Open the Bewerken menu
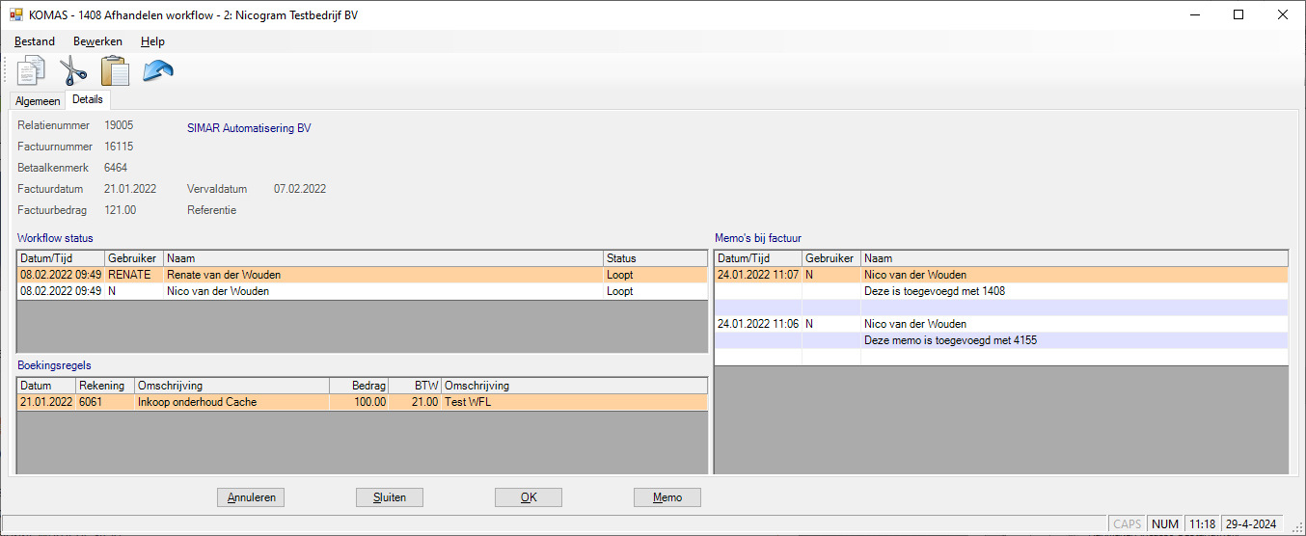Viewport: 1306px width, 536px height. coord(97,41)
